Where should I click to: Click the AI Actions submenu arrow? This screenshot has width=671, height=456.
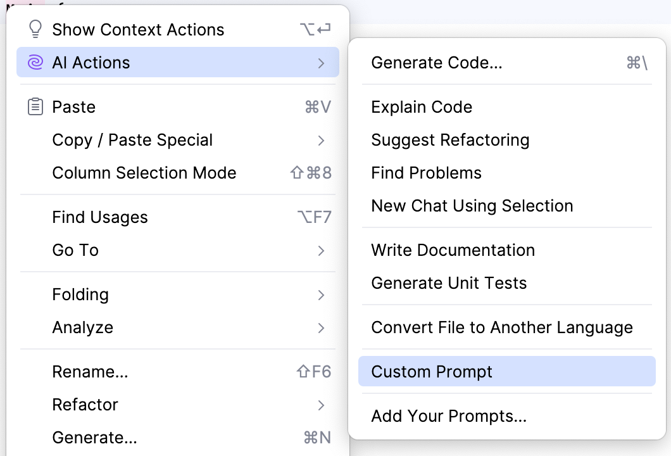(322, 62)
